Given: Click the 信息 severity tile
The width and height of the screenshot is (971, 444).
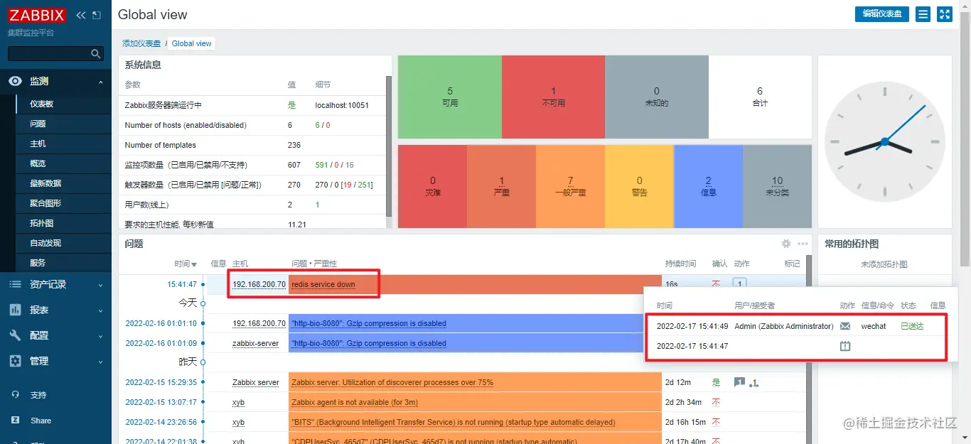Looking at the screenshot, I should click(708, 186).
